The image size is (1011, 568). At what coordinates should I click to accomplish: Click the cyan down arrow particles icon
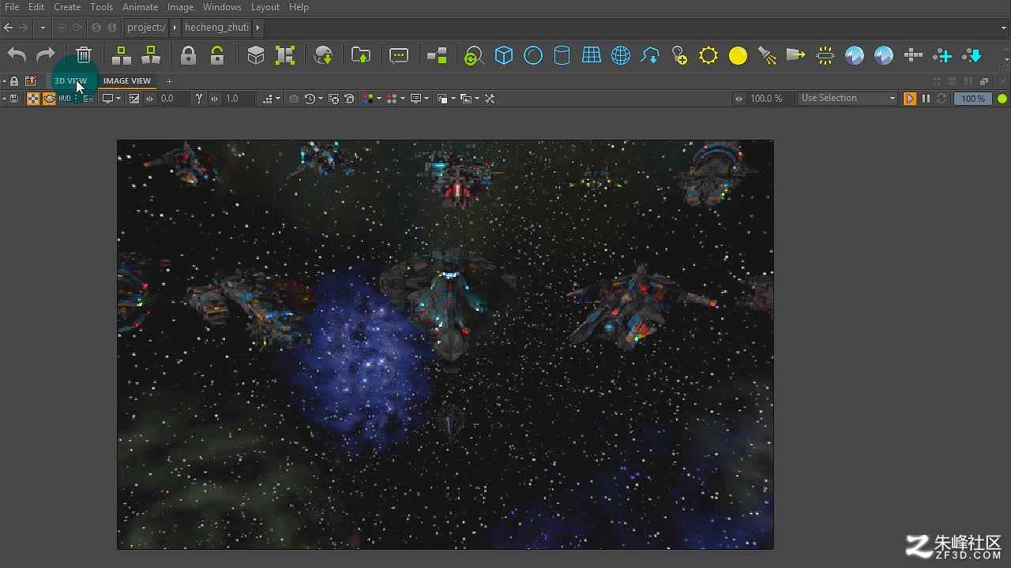(972, 55)
